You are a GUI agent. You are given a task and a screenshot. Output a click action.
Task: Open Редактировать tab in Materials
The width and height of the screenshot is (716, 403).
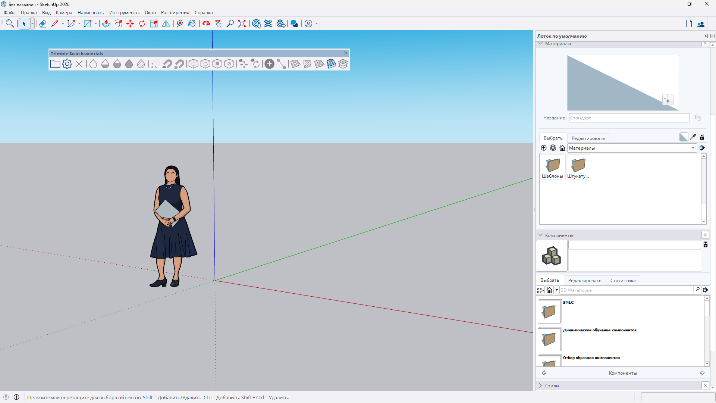click(588, 138)
